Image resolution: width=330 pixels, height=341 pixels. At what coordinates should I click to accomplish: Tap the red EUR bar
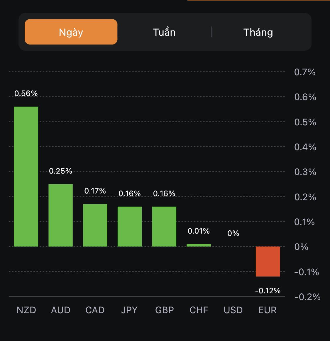tap(268, 261)
